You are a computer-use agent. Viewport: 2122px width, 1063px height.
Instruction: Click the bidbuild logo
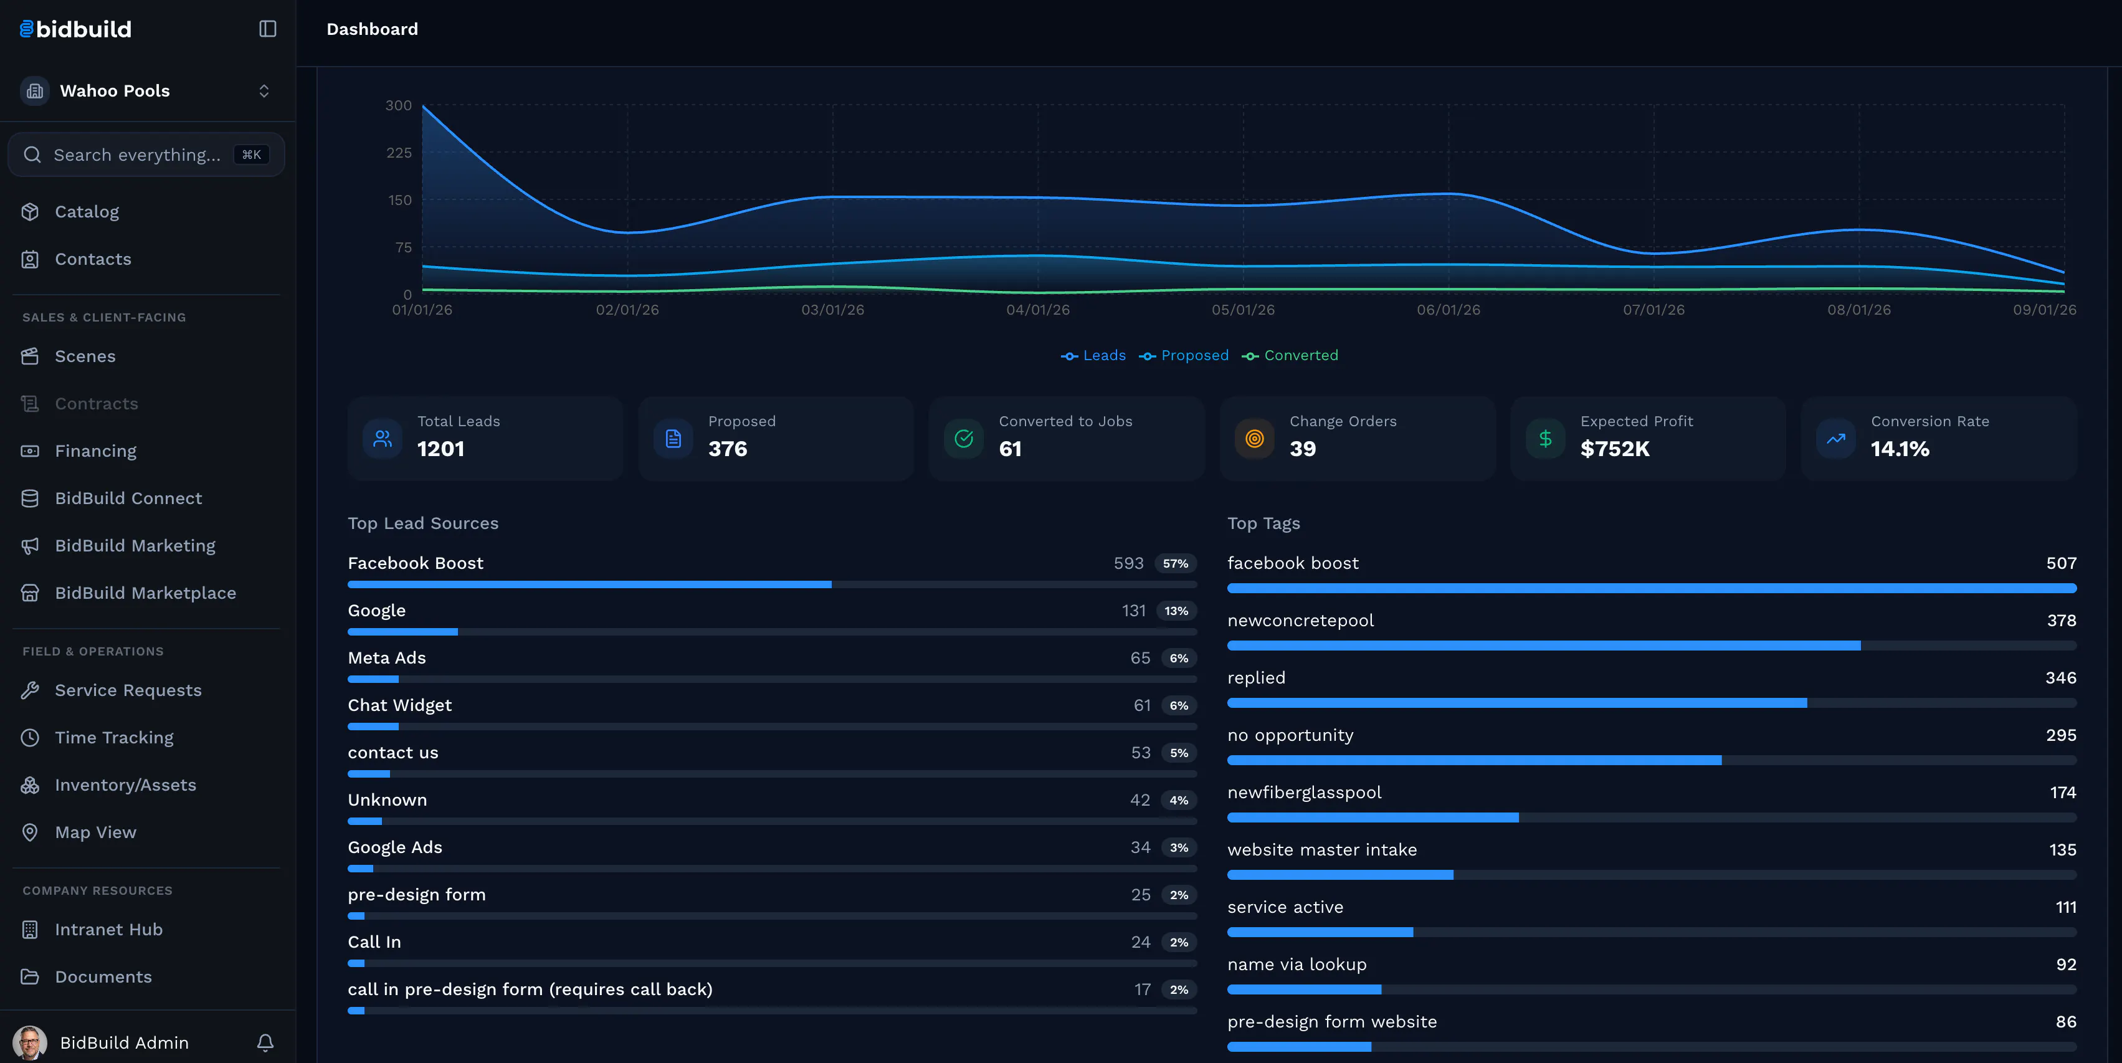tap(75, 30)
